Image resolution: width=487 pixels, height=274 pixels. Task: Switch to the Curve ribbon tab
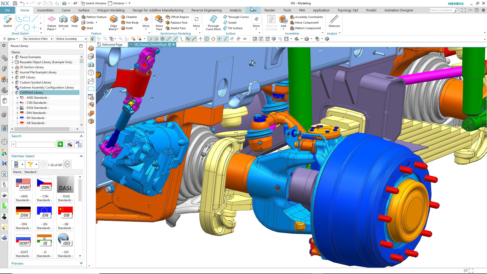[66, 10]
